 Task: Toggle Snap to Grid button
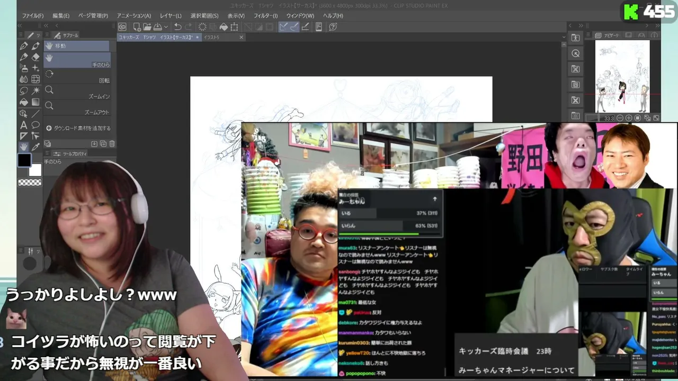tap(305, 27)
